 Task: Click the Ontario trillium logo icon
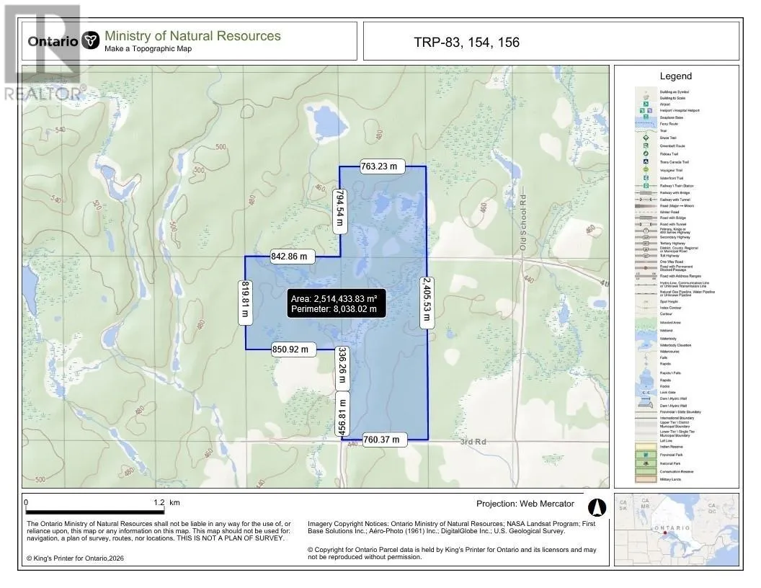(x=90, y=41)
